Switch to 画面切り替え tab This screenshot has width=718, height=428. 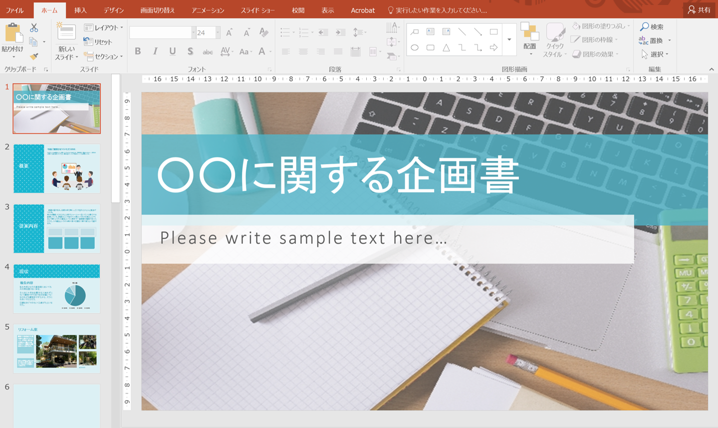(x=158, y=10)
